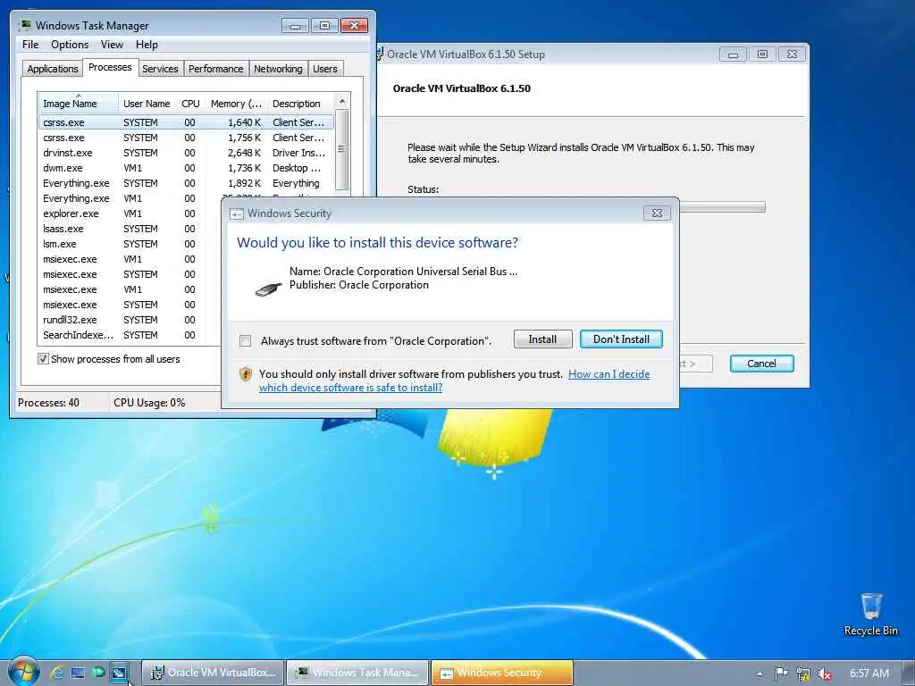Click the green media player quick launch icon
The image size is (915, 686).
point(98,673)
